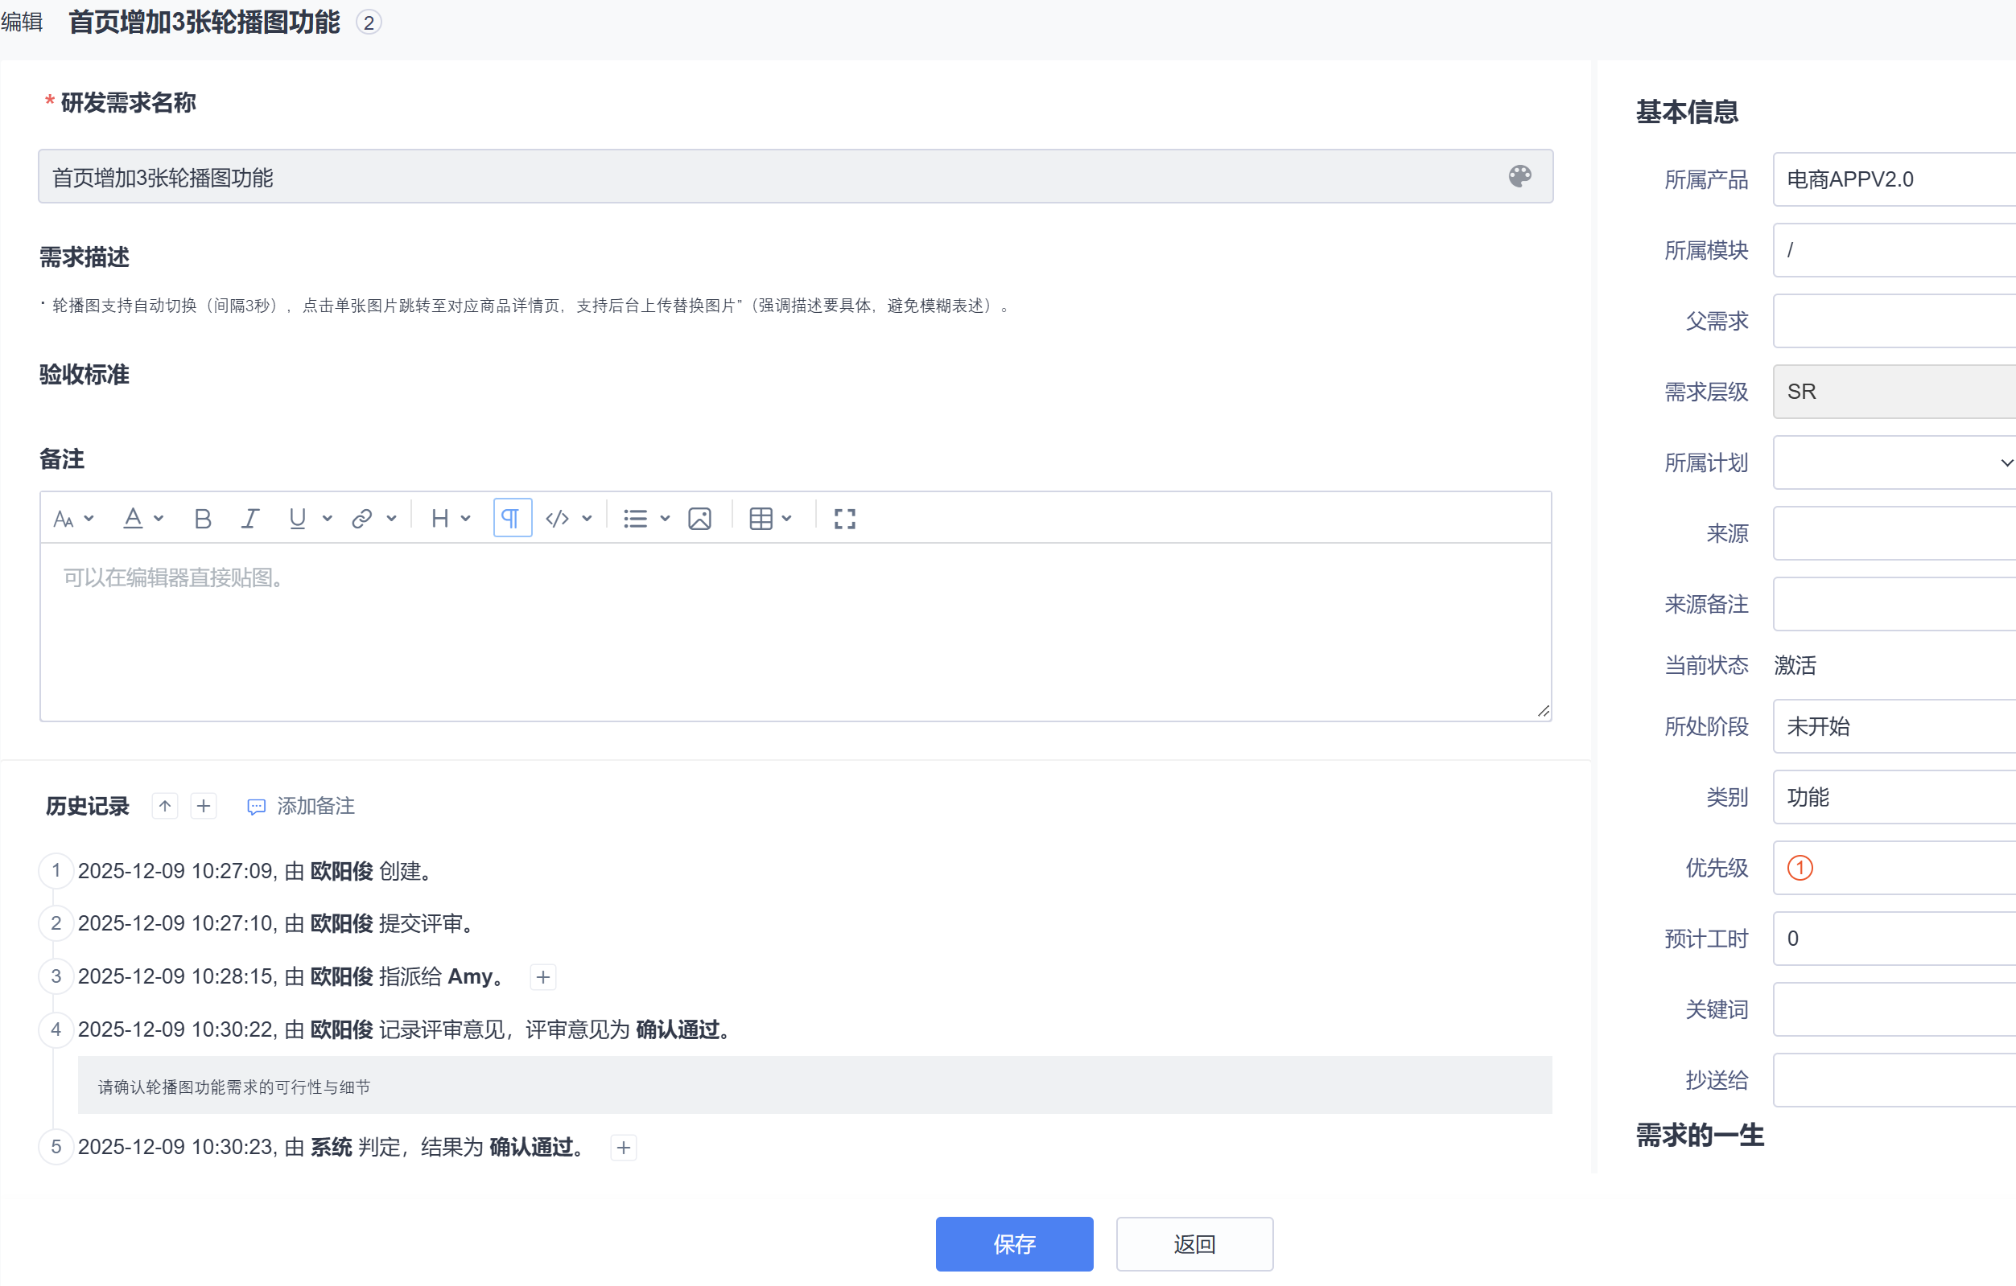Click the insert link icon
Image resolution: width=2016 pixels, height=1286 pixels.
tap(361, 519)
